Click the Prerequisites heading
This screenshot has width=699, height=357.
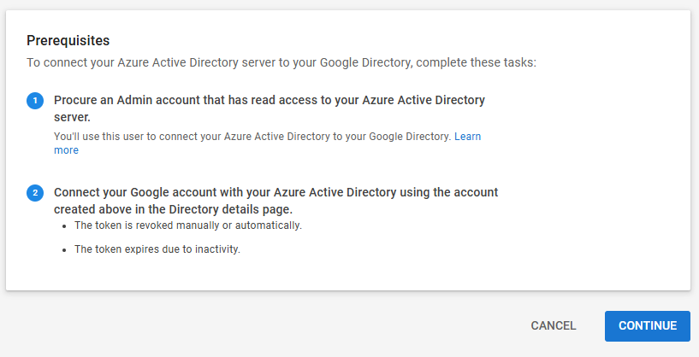[68, 40]
